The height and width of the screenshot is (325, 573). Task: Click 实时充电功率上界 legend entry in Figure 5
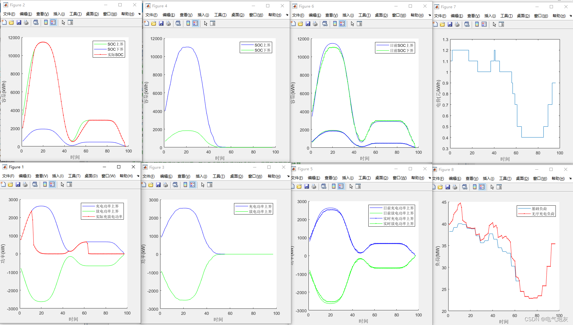399,219
